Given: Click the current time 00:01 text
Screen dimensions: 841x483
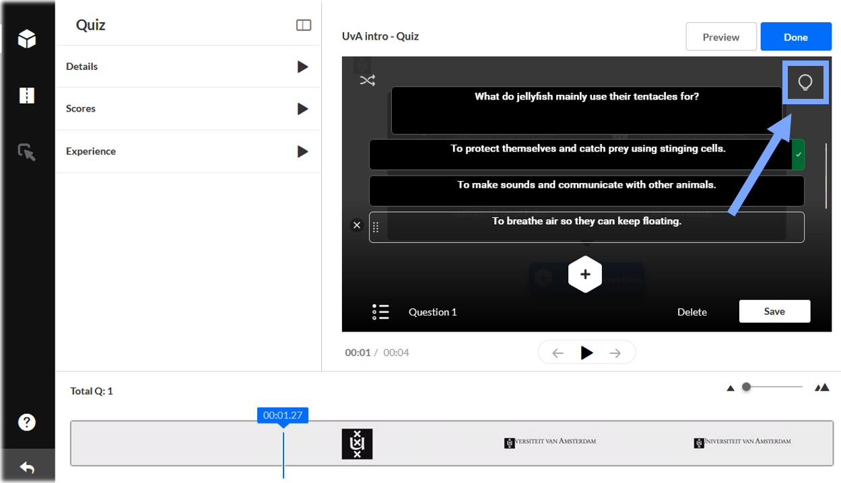Looking at the screenshot, I should pos(358,352).
